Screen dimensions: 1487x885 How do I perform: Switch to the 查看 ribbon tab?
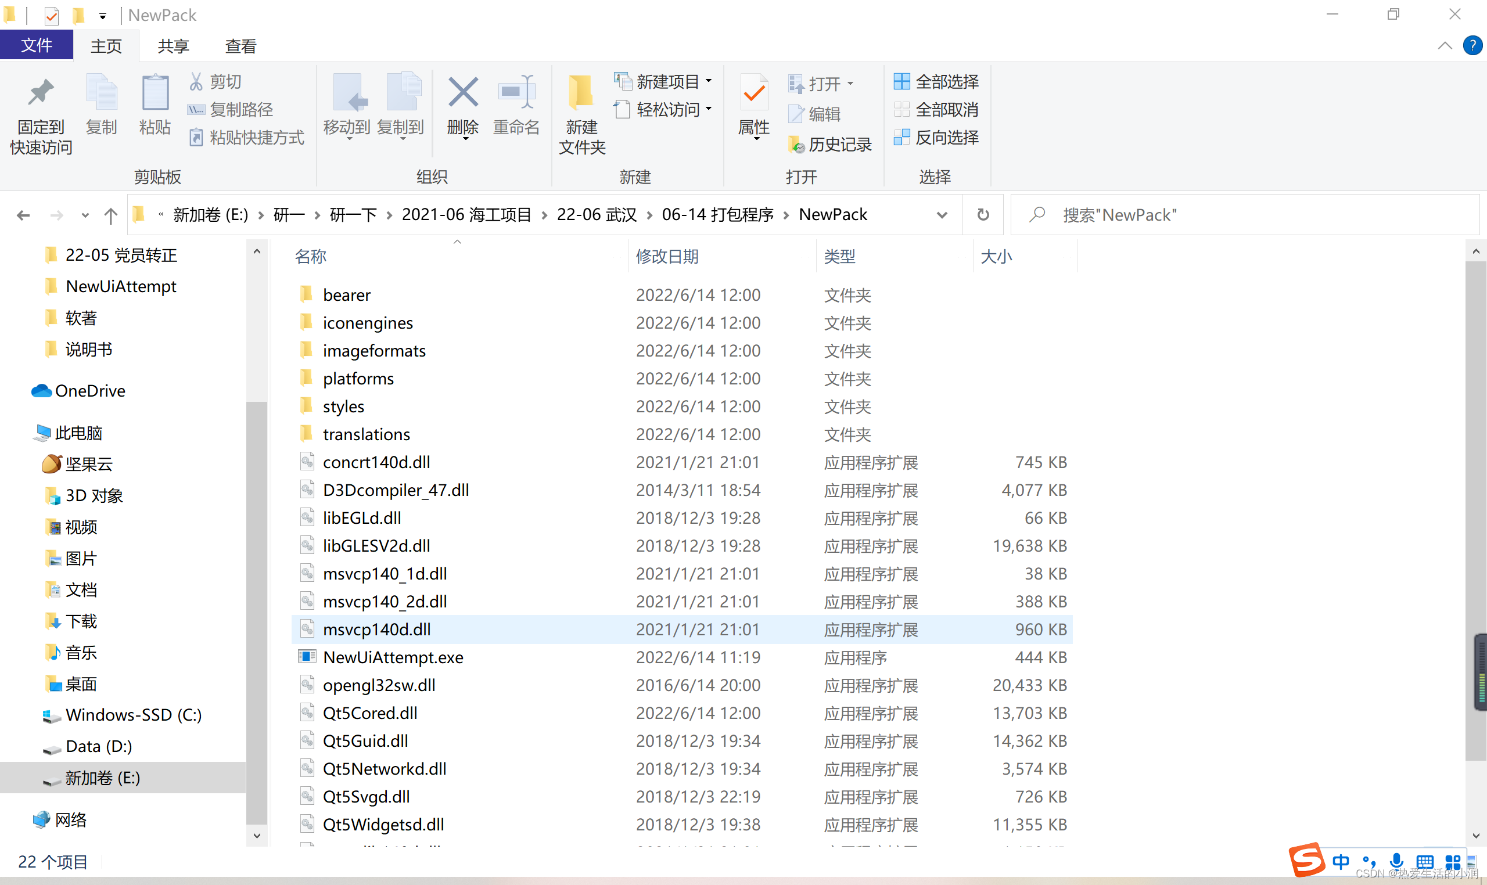[240, 46]
